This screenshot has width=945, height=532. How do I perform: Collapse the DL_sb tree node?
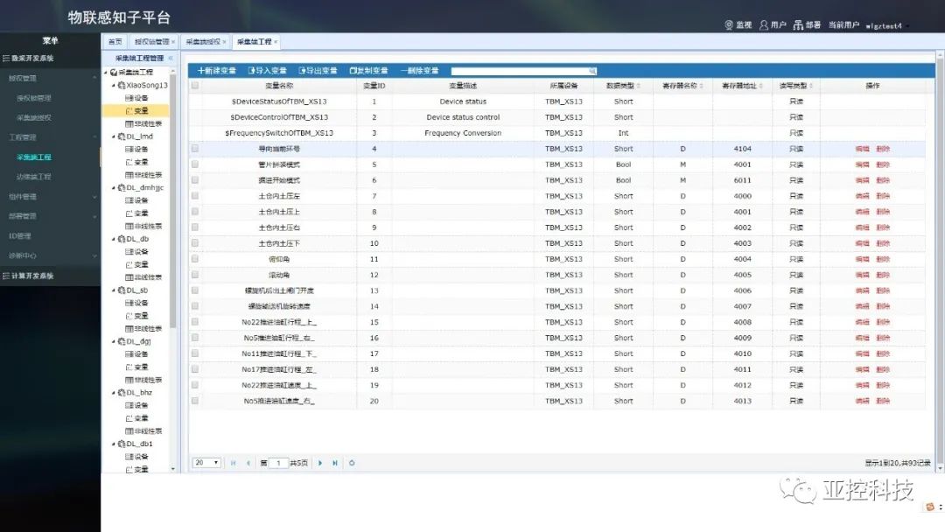click(113, 290)
